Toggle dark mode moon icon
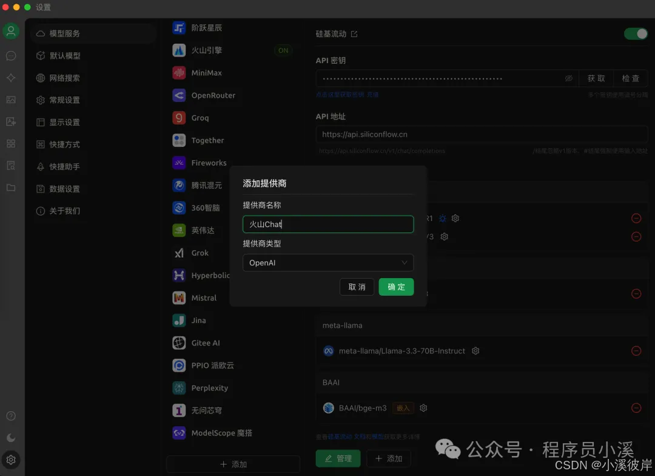Screen dimensions: 655x476 click(11, 438)
